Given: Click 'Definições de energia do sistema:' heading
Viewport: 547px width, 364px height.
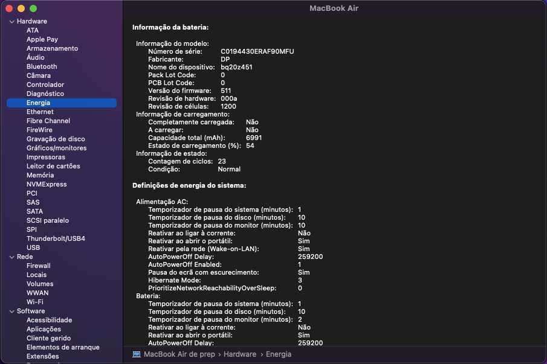Looking at the screenshot, I should pyautogui.click(x=189, y=186).
